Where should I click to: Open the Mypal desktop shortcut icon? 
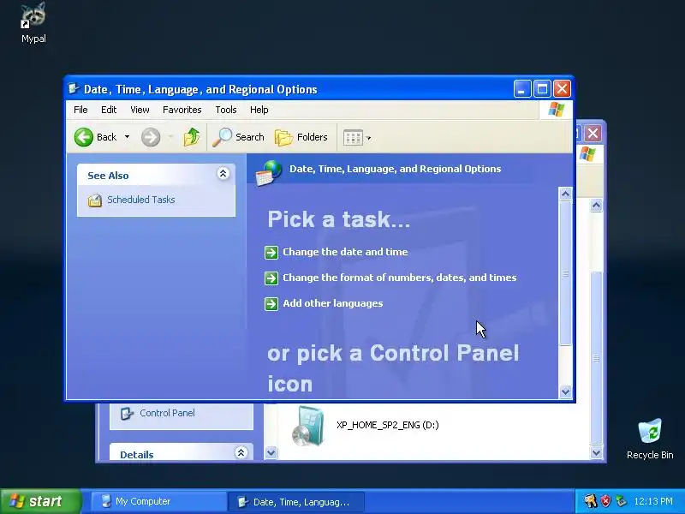click(x=33, y=15)
